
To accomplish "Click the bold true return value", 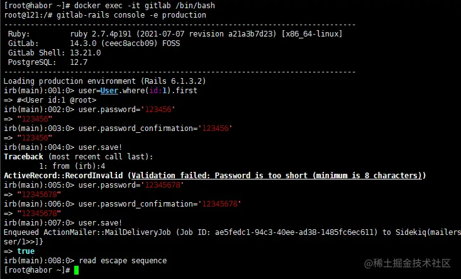I will pos(26,251).
